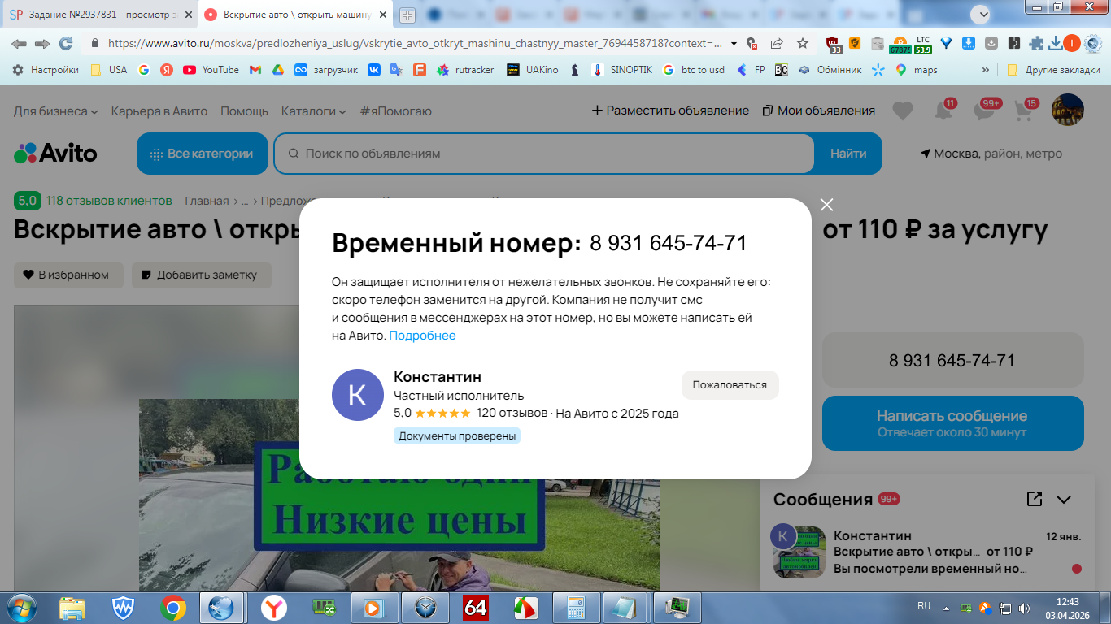The height and width of the screenshot is (624, 1111).
Task: Toggle the В избранном favorite button
Action: point(68,275)
